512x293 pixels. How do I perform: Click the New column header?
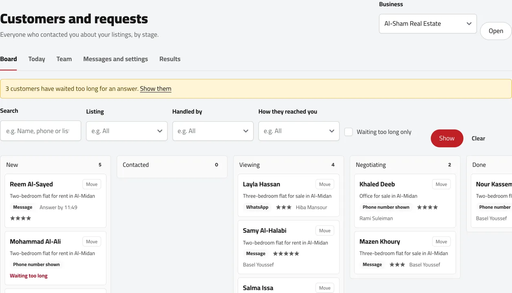click(12, 165)
